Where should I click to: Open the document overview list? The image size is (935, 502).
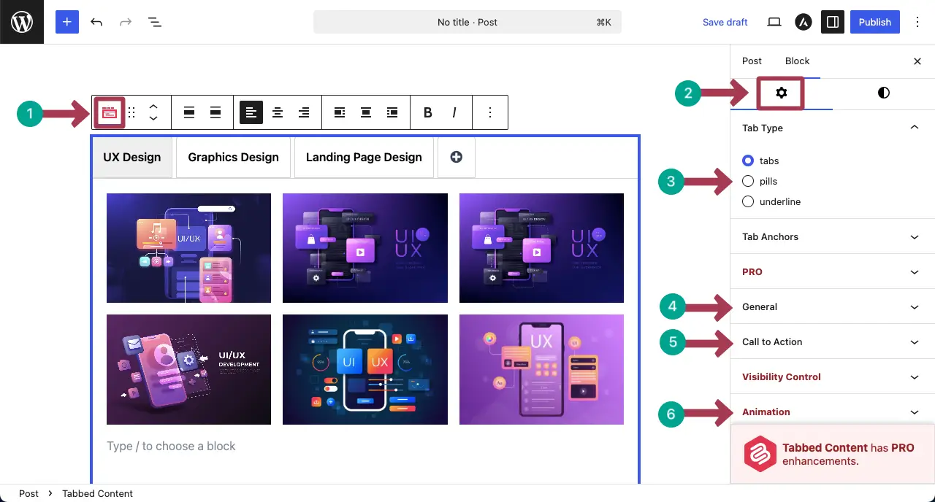pyautogui.click(x=155, y=22)
